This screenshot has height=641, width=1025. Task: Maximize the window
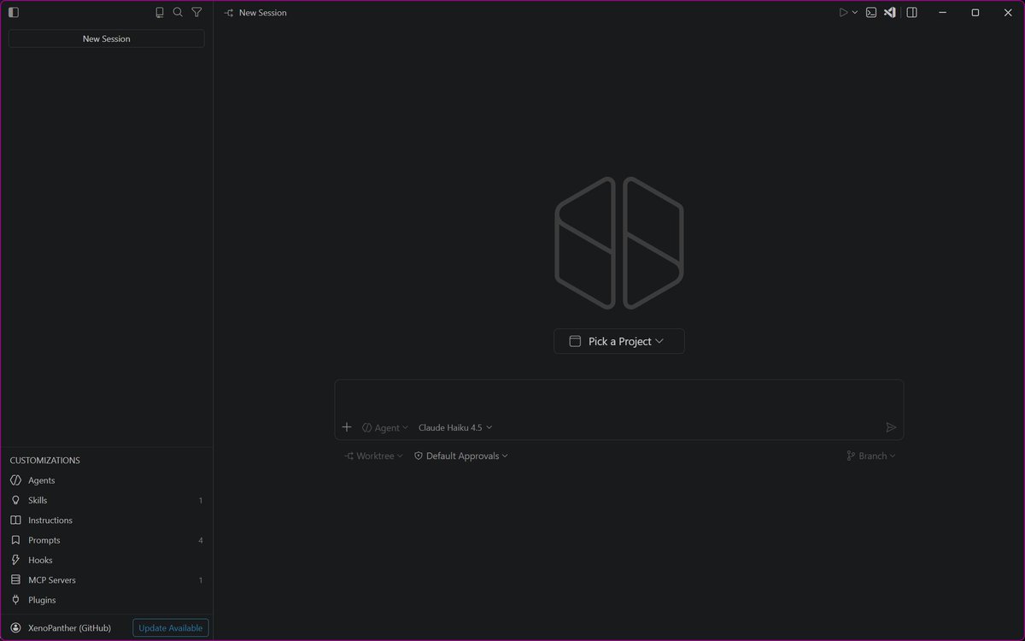pyautogui.click(x=975, y=13)
